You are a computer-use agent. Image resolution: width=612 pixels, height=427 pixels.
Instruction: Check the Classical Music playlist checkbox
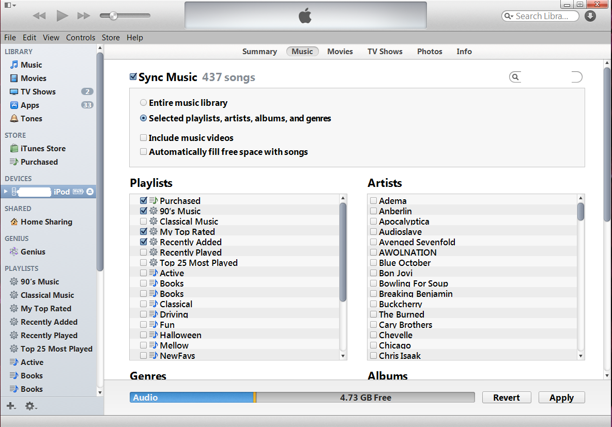(144, 221)
